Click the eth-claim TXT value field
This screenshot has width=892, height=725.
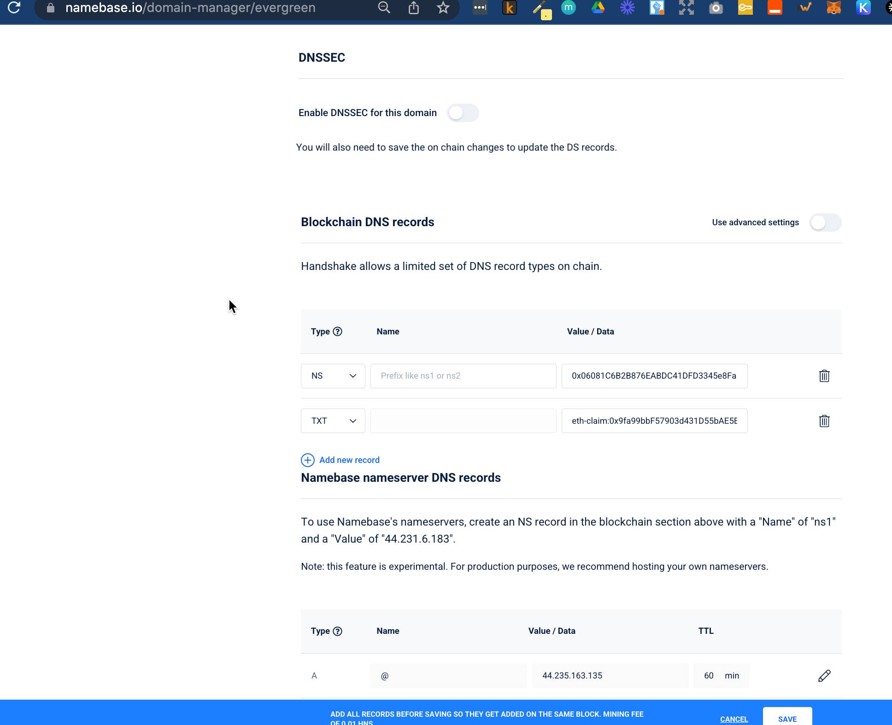pos(654,421)
